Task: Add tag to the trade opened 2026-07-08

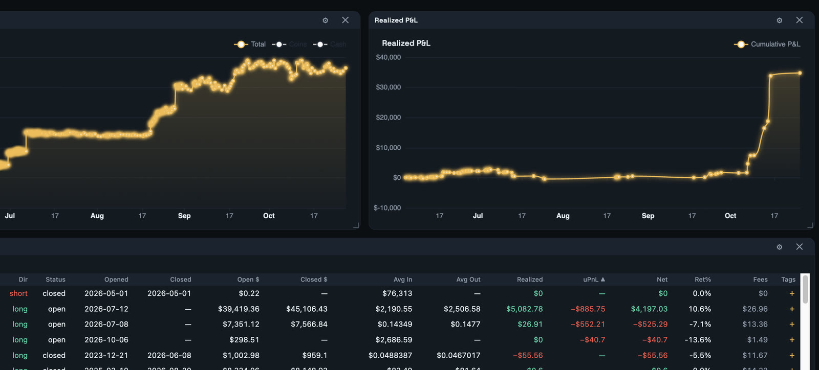Action: (x=792, y=324)
